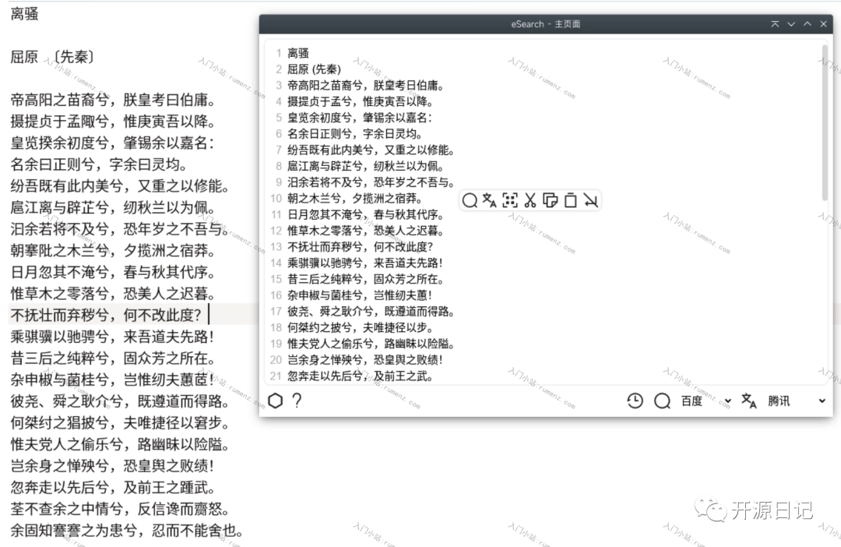Copy text with the overlapping pages icon
841x547 pixels.
coord(551,200)
